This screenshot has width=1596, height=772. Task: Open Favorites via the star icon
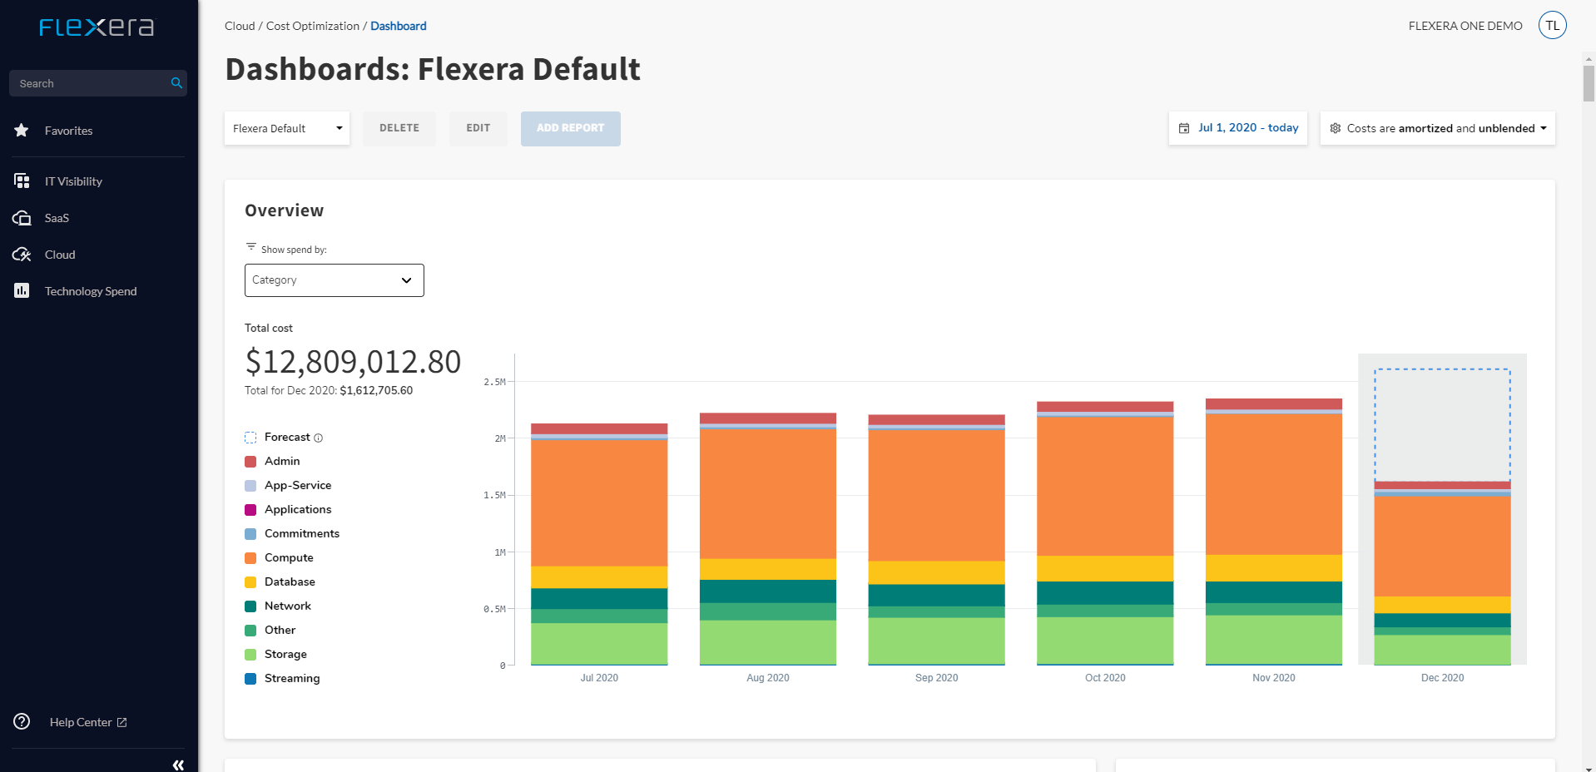[22, 131]
